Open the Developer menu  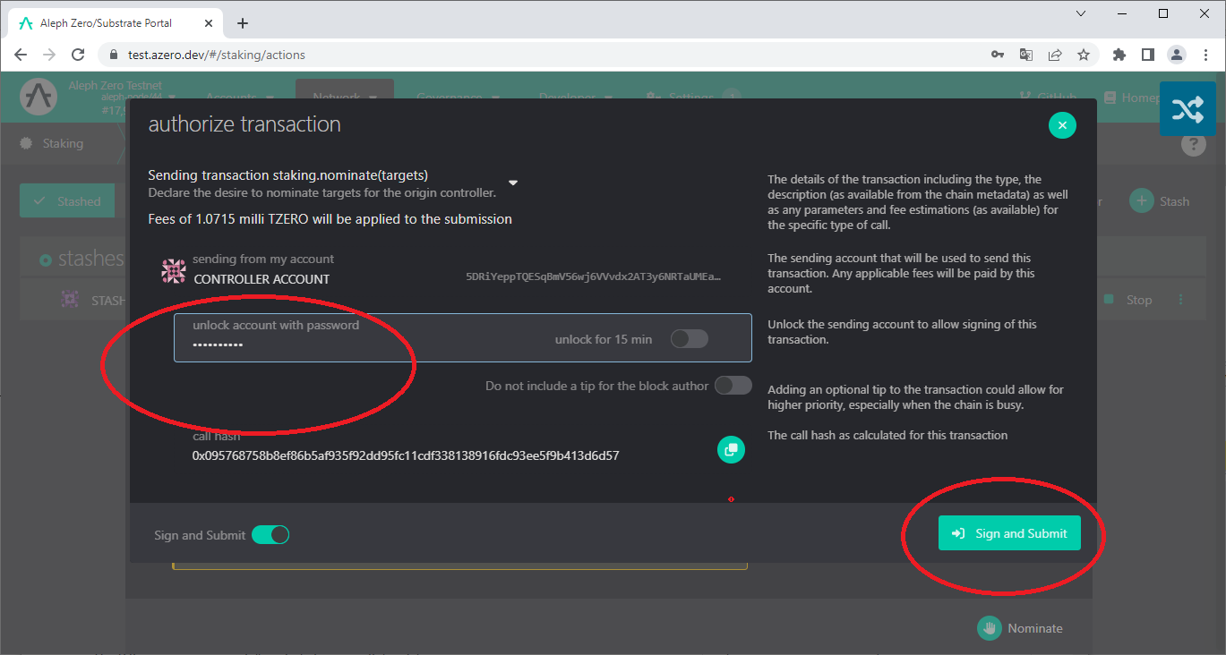coord(576,97)
